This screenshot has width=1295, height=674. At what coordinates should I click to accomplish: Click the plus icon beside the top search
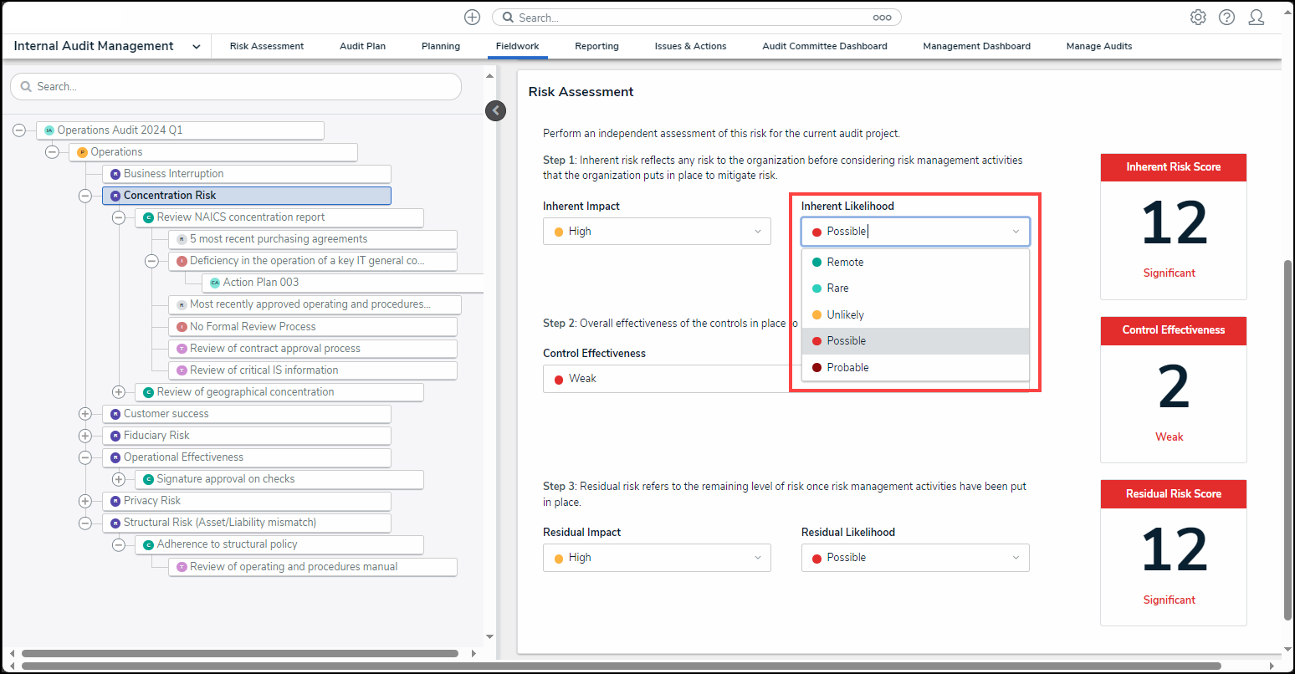click(x=472, y=18)
